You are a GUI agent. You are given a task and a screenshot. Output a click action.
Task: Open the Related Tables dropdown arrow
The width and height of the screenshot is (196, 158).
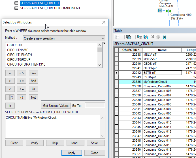click(133, 37)
